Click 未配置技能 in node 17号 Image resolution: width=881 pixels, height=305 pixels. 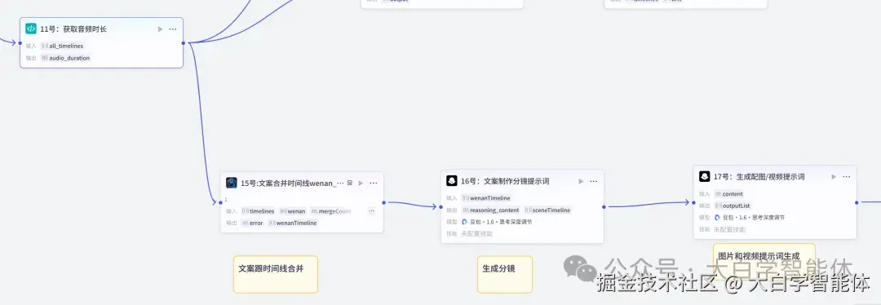point(729,229)
